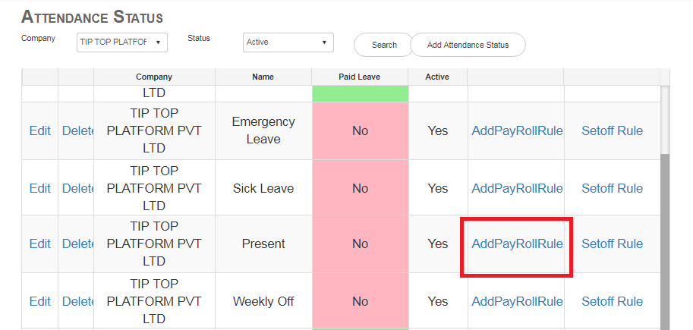This screenshot has width=693, height=330.
Task: Open Setoff Rule for Emergency Leave
Action: [x=612, y=130]
